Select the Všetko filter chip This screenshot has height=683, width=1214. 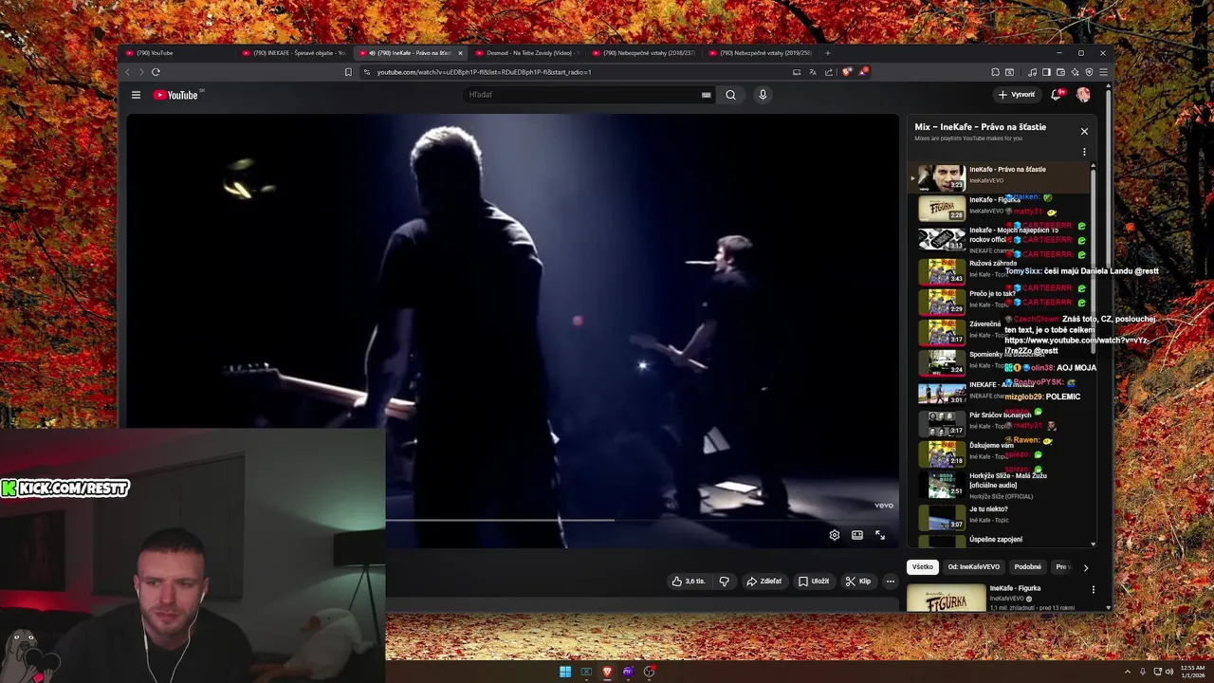tap(923, 567)
